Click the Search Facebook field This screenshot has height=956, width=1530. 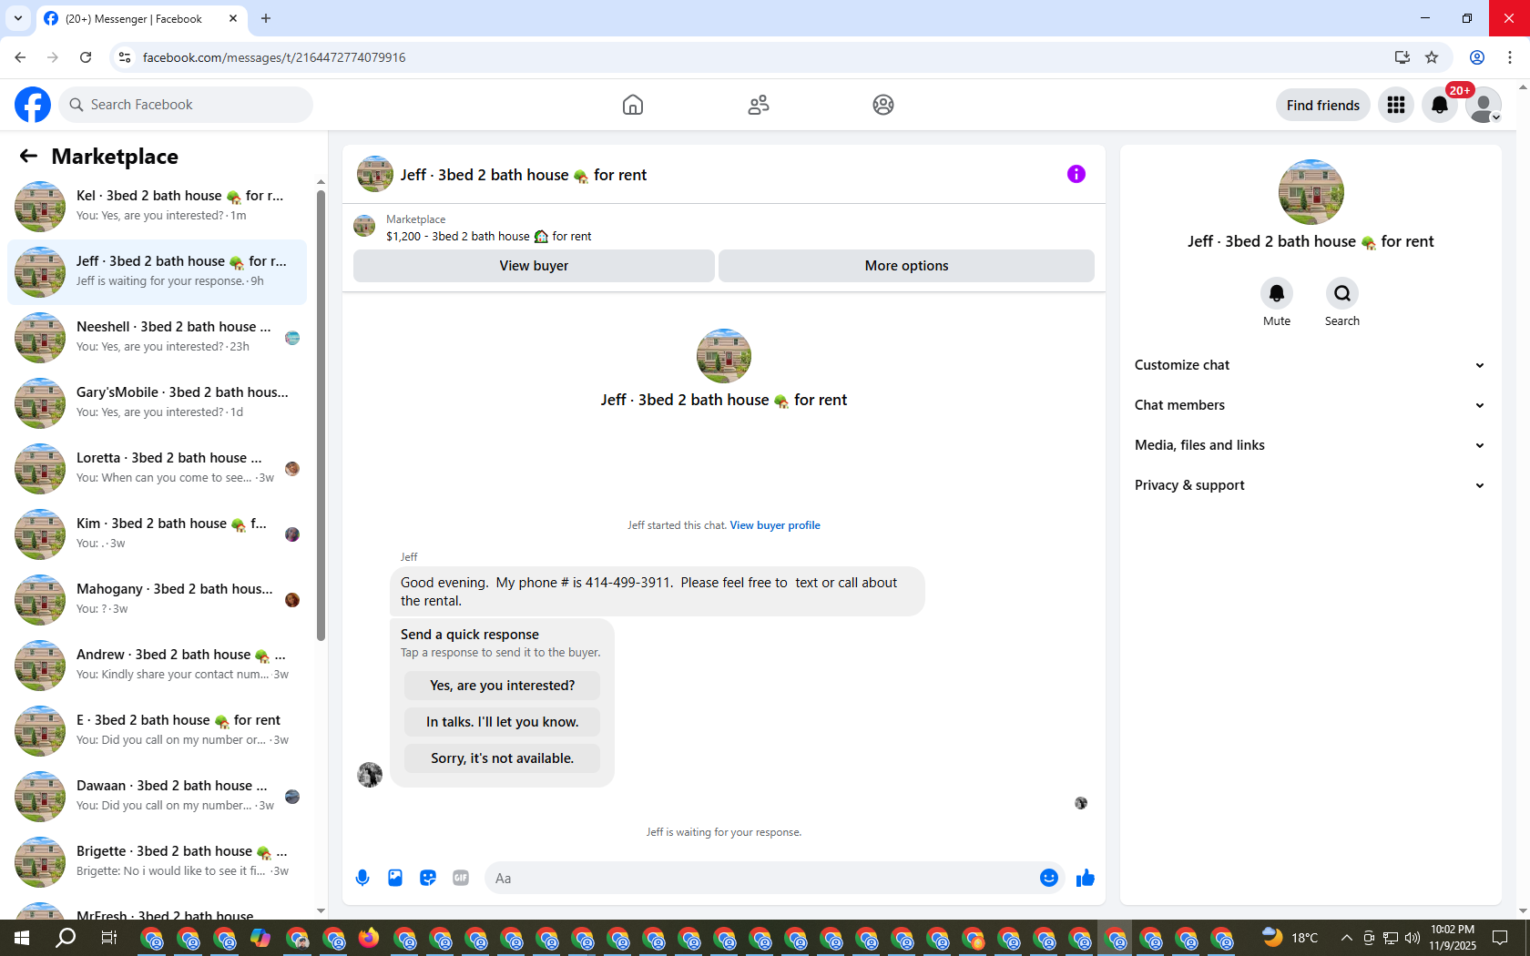(186, 105)
